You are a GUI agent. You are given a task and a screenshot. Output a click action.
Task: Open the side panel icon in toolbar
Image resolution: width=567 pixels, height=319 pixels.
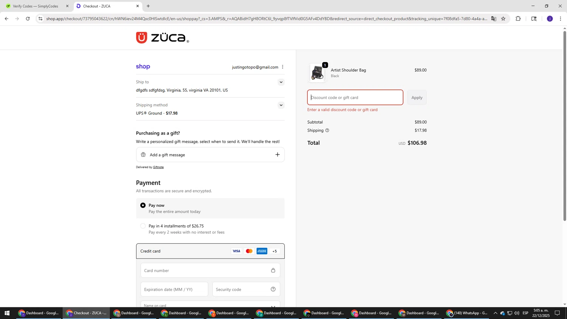pyautogui.click(x=534, y=19)
